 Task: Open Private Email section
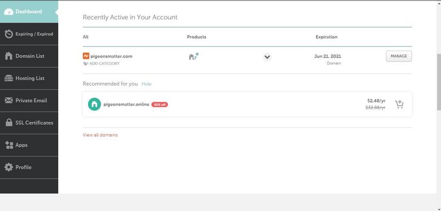coord(29,100)
